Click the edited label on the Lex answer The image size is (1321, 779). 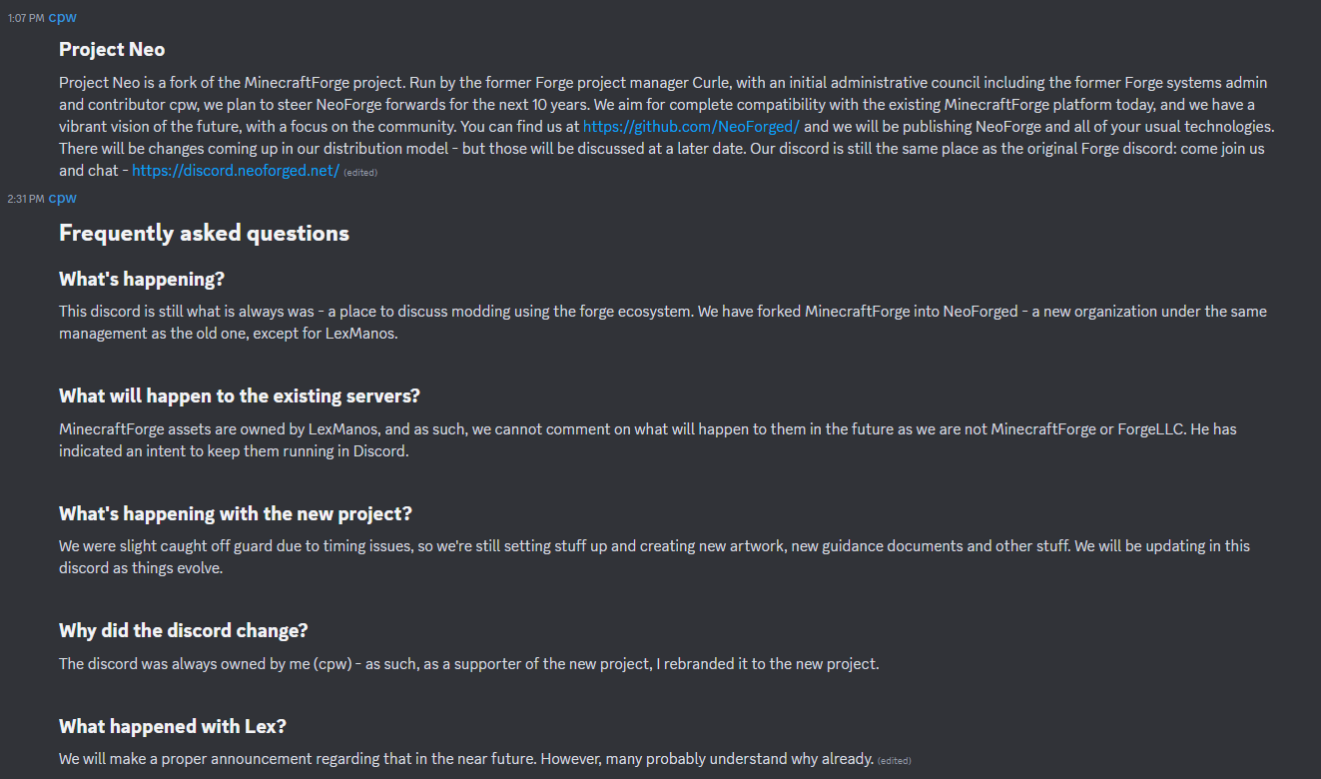click(x=894, y=761)
